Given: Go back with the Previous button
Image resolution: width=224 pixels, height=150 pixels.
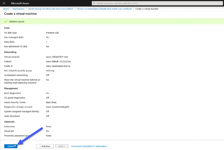Looking at the screenshot, I should tap(45, 146).
